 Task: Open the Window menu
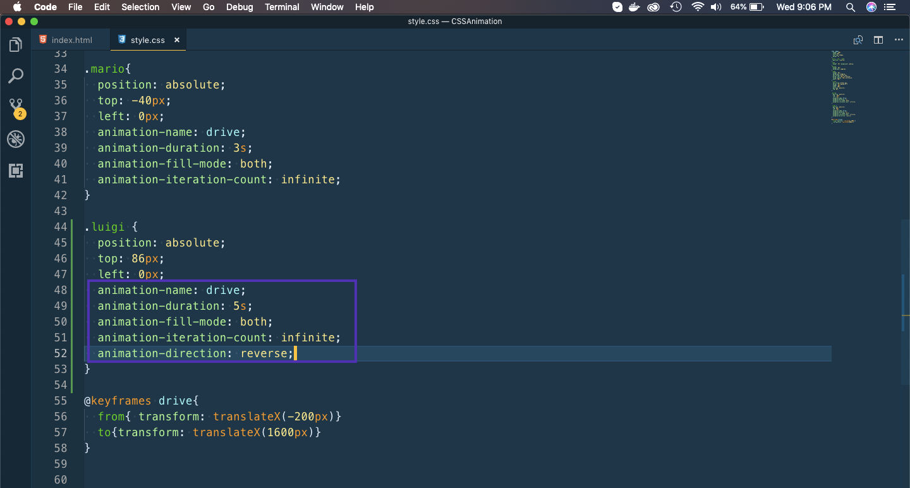point(327,7)
